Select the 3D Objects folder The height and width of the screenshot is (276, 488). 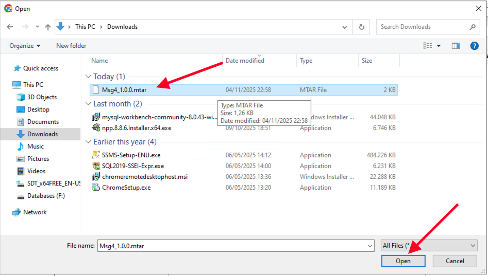(42, 97)
